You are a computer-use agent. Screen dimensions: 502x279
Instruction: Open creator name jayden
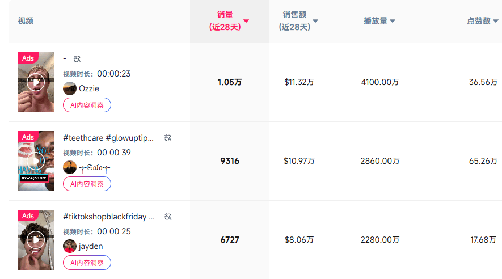click(91, 246)
